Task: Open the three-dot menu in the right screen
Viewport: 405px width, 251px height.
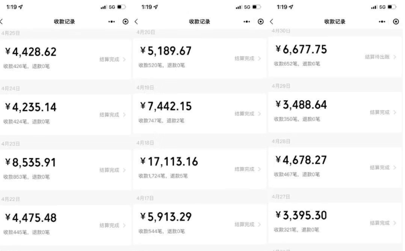Action: (382, 21)
